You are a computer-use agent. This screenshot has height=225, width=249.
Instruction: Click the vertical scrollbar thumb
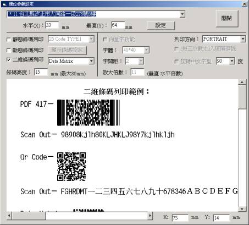tap(242, 97)
